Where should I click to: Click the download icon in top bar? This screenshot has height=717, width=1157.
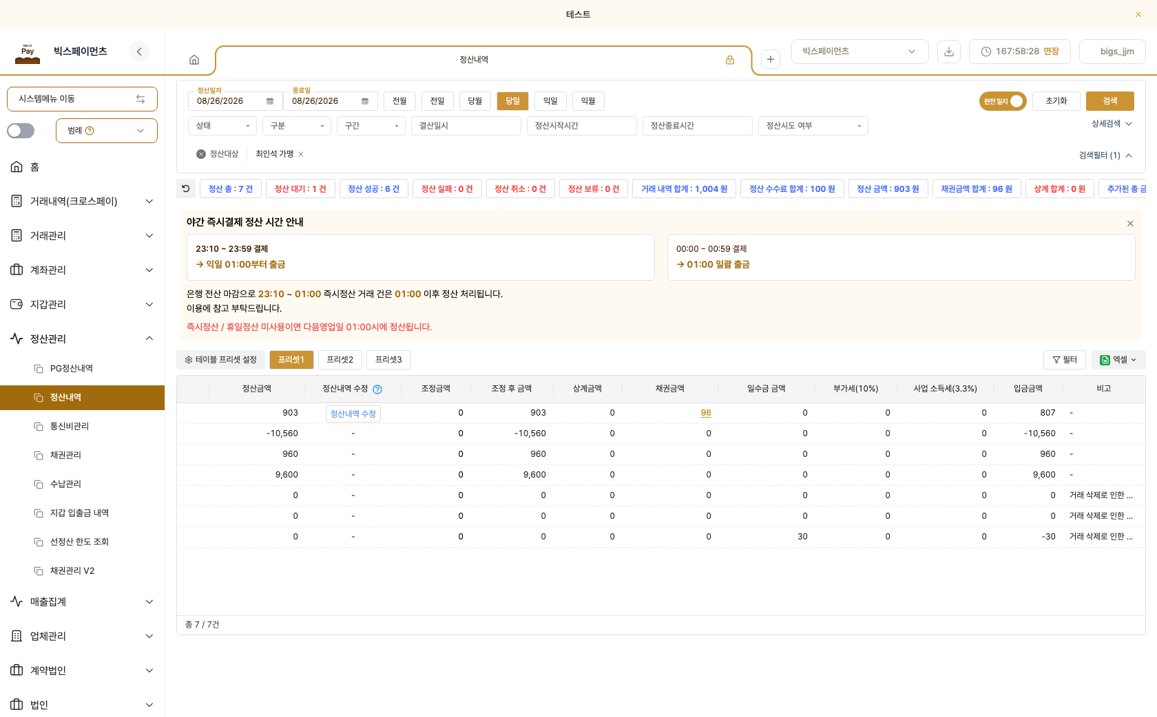coord(949,52)
